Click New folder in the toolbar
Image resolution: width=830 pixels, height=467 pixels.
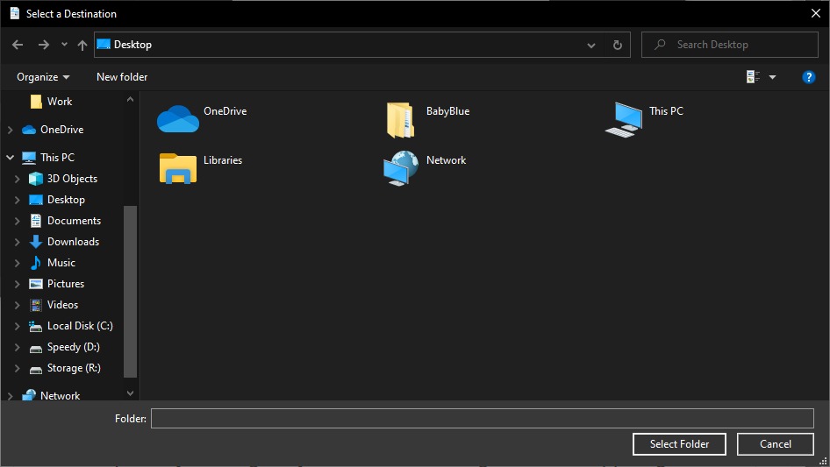coord(122,77)
